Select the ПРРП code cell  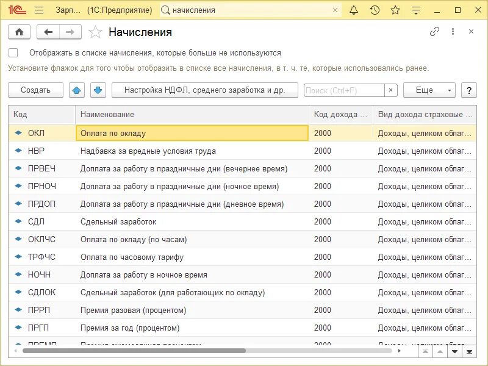coord(42,310)
